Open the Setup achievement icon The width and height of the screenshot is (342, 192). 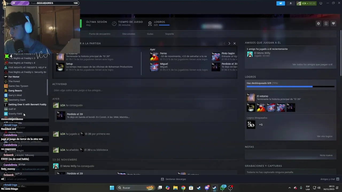click(60, 67)
